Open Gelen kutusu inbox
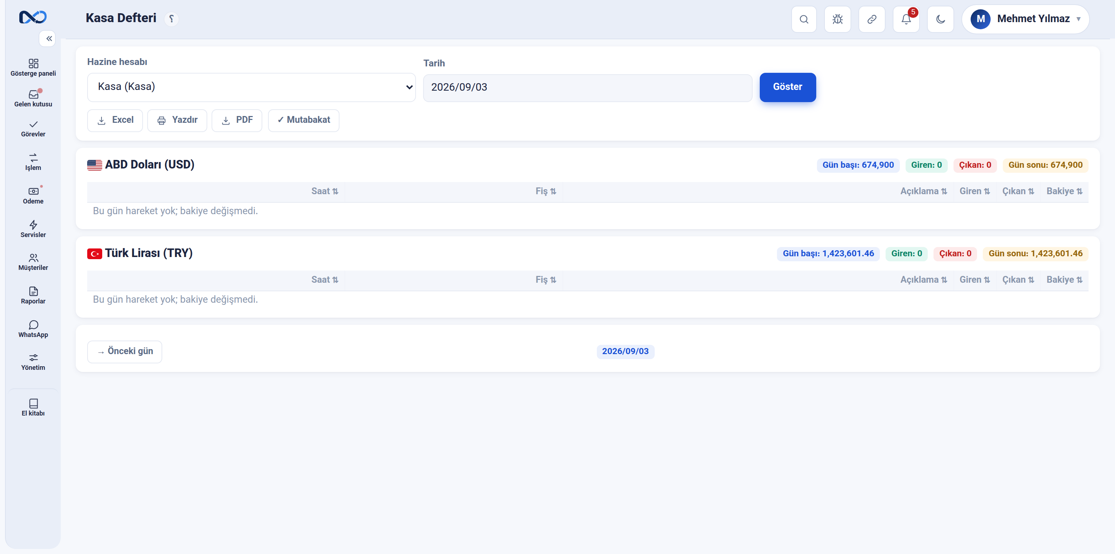This screenshot has width=1115, height=554. coord(33,98)
